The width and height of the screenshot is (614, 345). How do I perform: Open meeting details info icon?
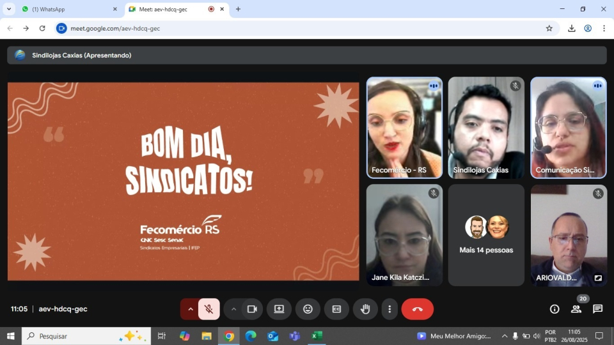click(x=555, y=309)
